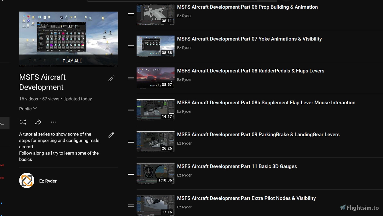383x216 pixels.
Task: Click the Part 08 RudderPedals video thumbnail
Action: coord(155,78)
